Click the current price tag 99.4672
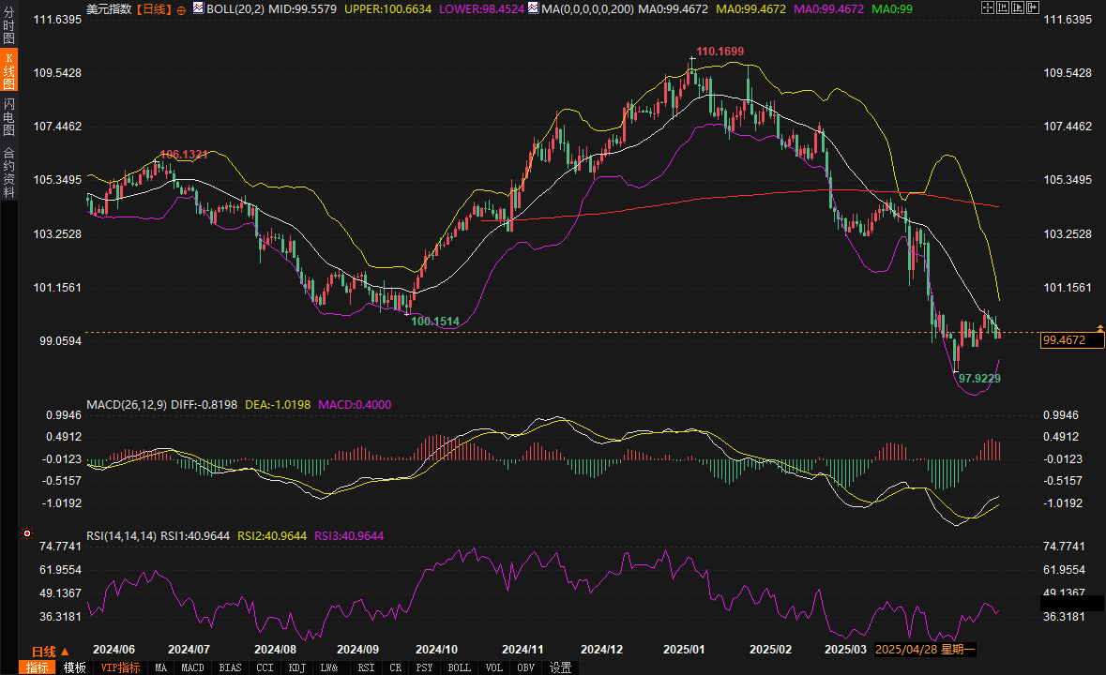The height and width of the screenshot is (675, 1106). 1072,340
